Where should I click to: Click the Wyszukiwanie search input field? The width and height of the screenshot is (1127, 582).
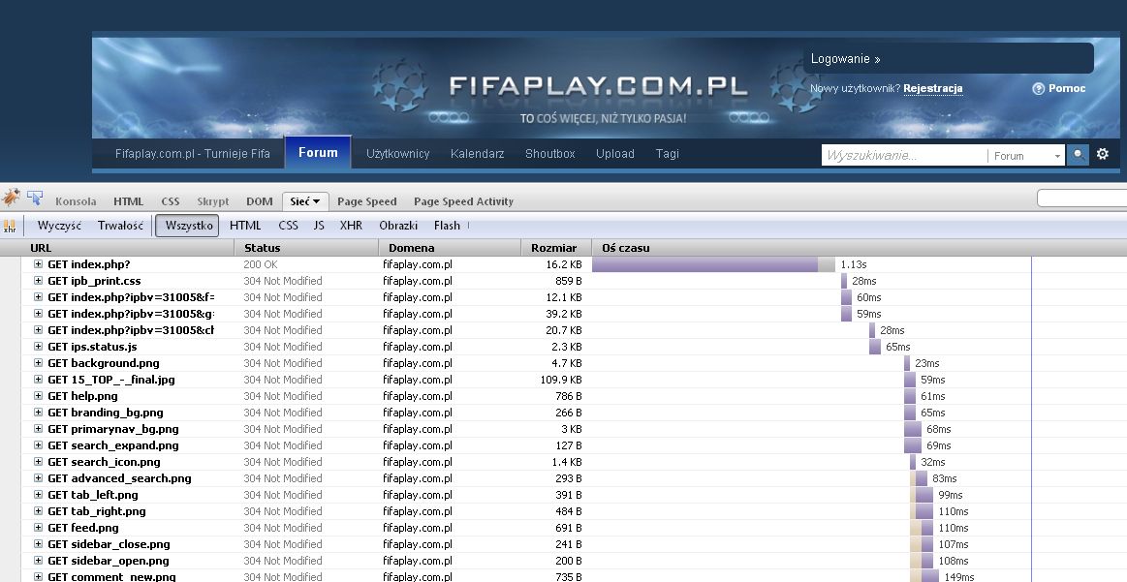(903, 155)
